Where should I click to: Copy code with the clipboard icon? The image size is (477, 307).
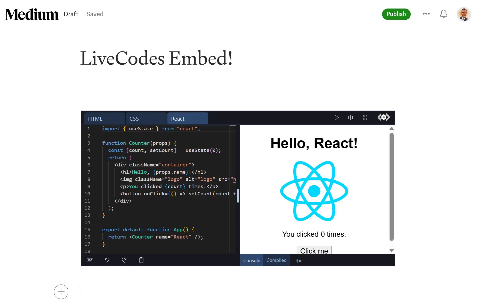pyautogui.click(x=141, y=260)
